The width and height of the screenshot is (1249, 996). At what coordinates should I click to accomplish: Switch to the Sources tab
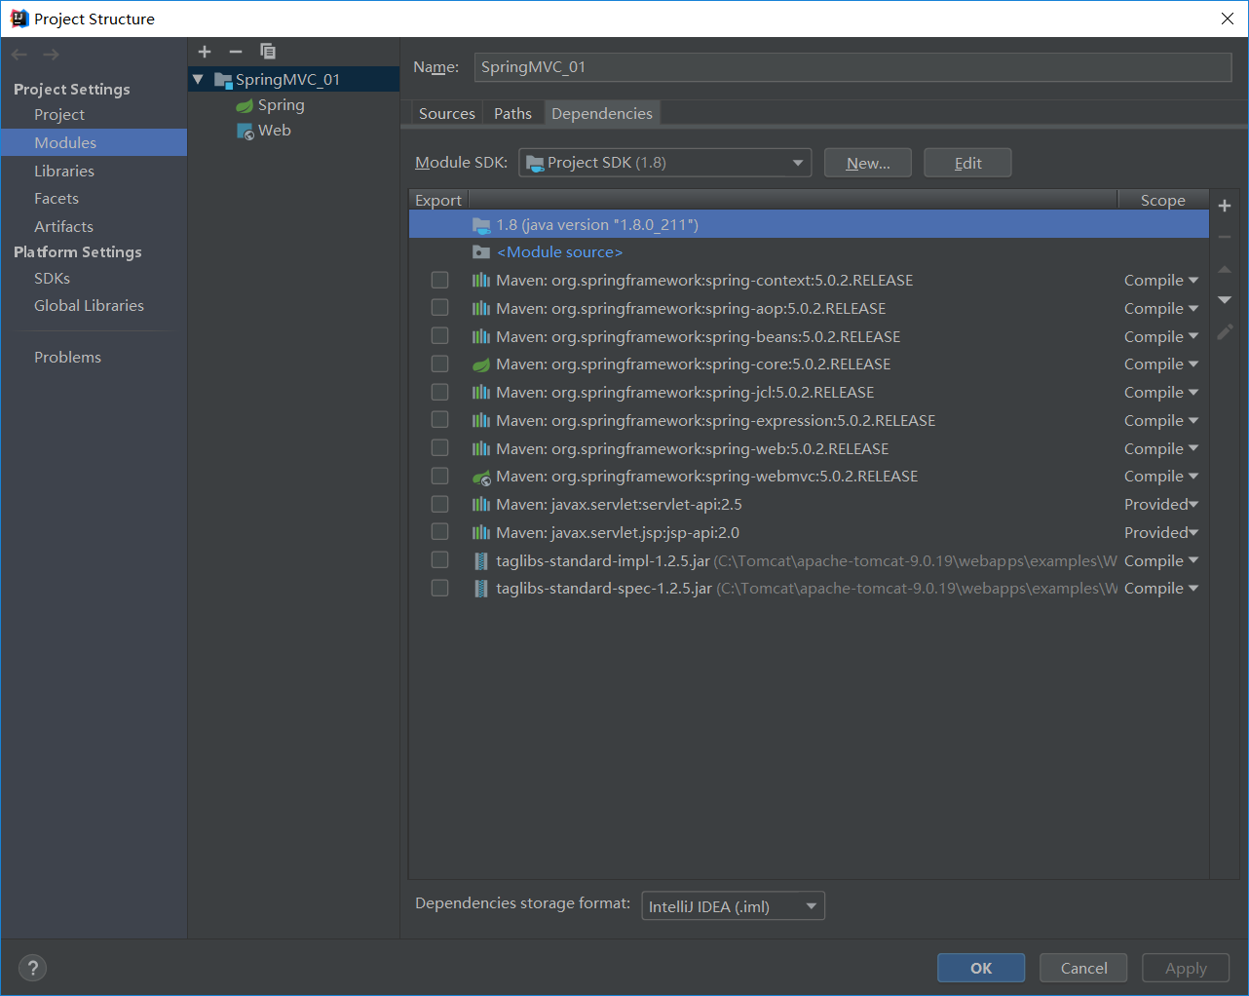(446, 112)
